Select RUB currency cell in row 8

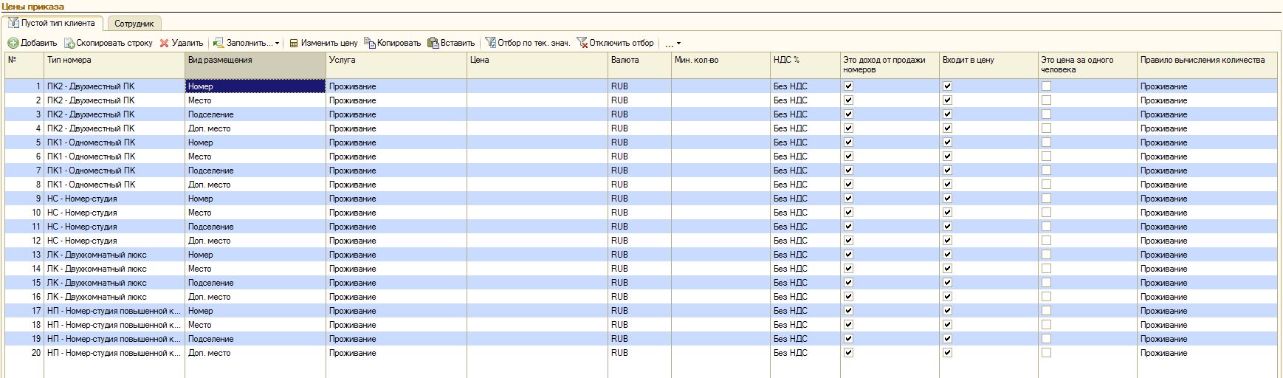coord(639,185)
